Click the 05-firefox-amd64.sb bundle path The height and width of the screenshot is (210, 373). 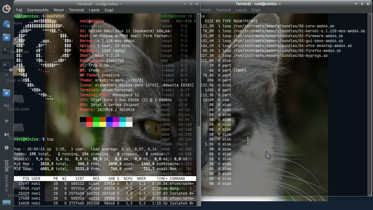click(287, 51)
